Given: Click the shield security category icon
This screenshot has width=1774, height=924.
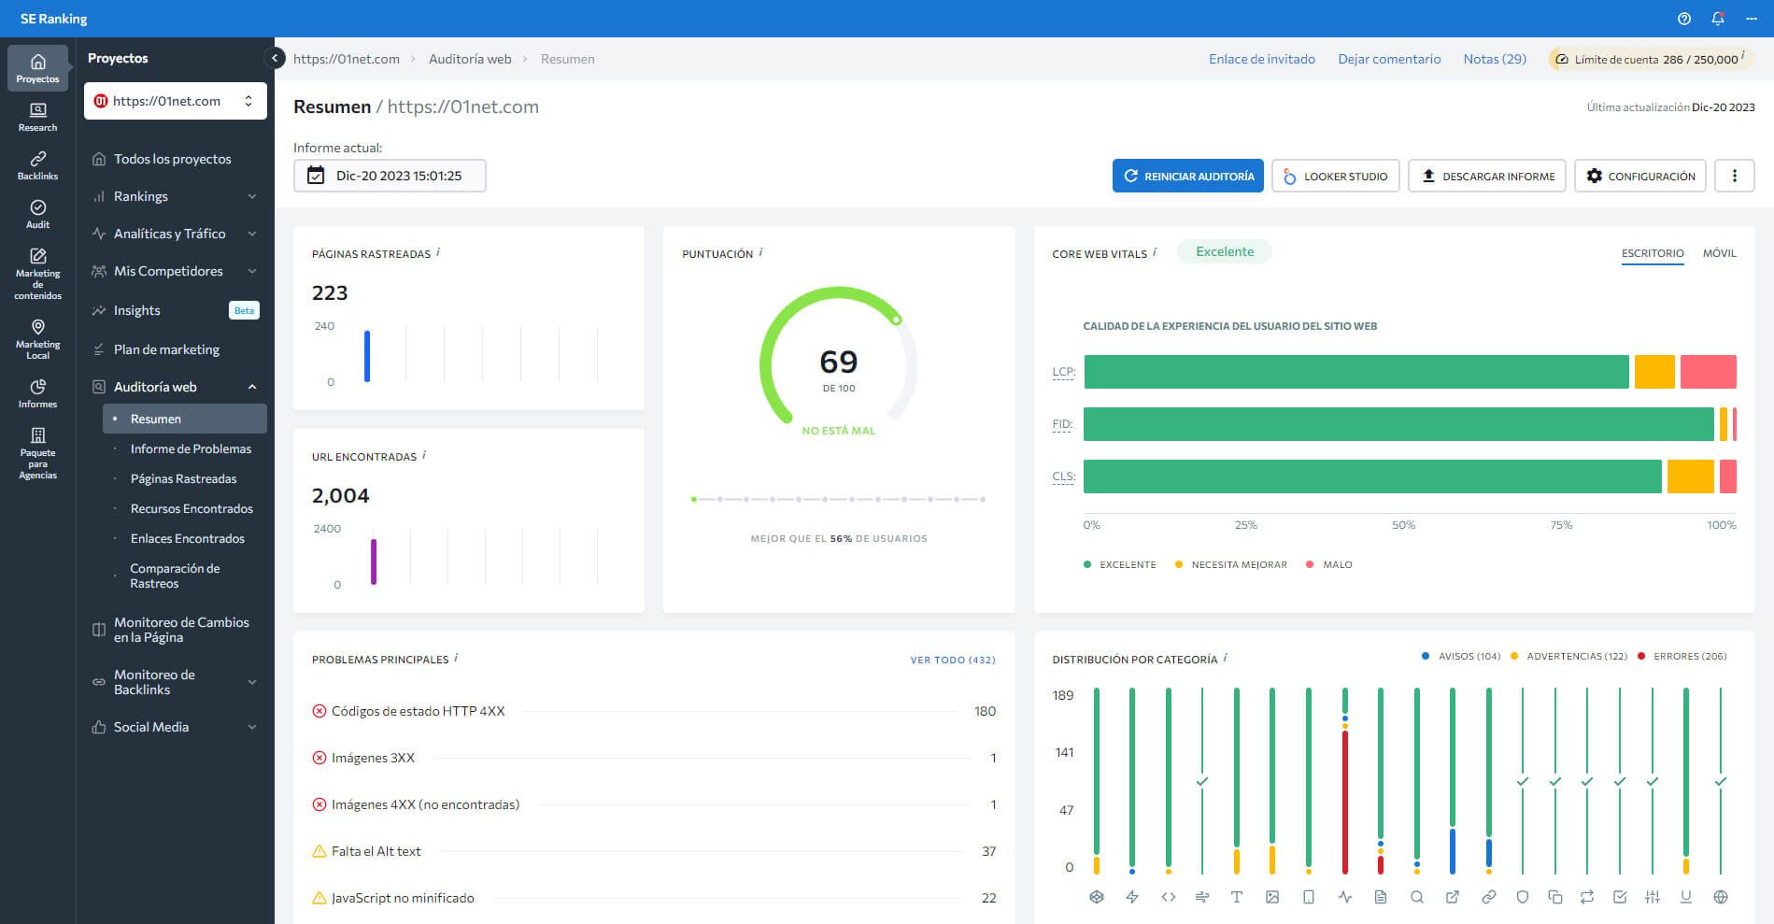Looking at the screenshot, I should (1523, 897).
